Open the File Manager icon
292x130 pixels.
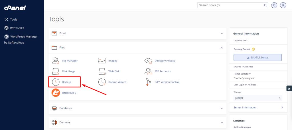point(56,61)
